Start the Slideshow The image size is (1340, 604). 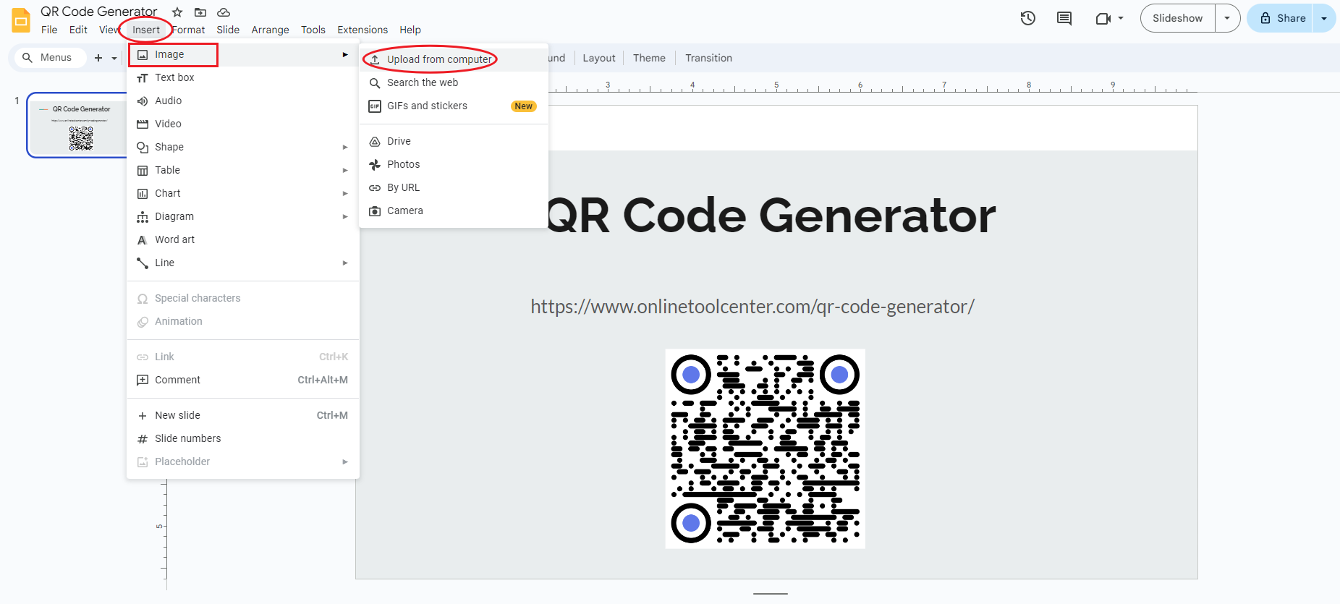(1177, 18)
